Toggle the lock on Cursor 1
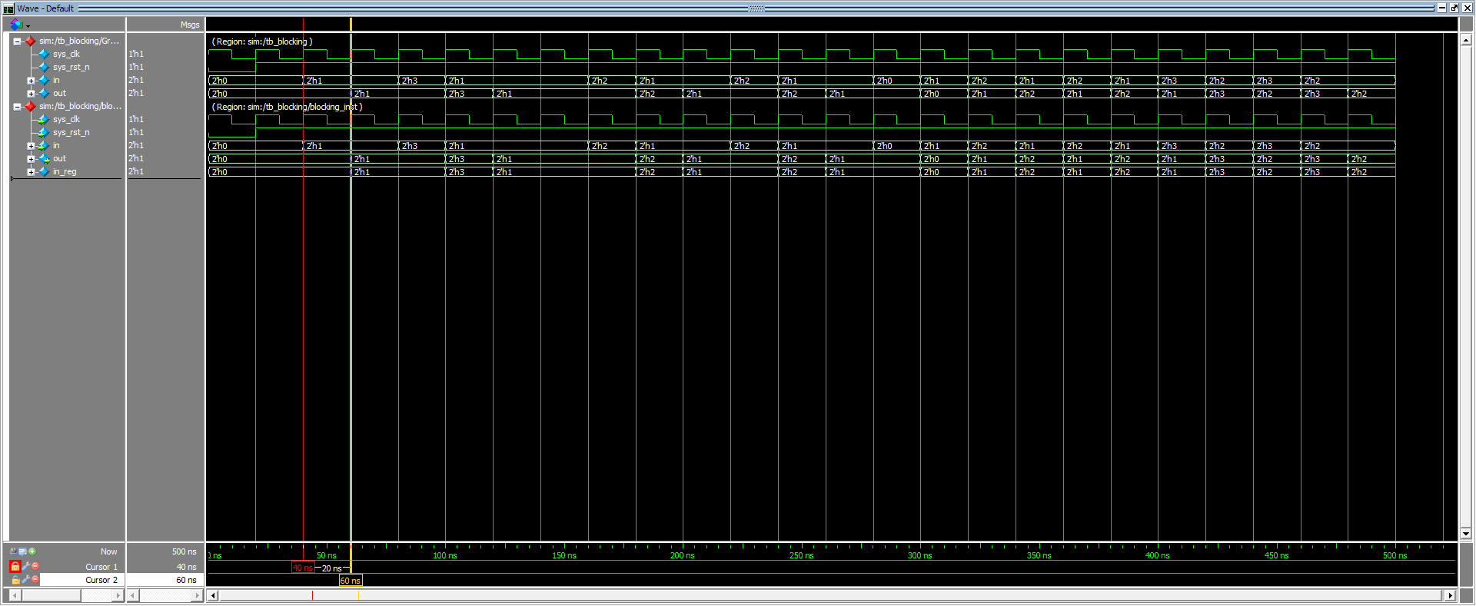Image resolution: width=1476 pixels, height=606 pixels. 15,567
